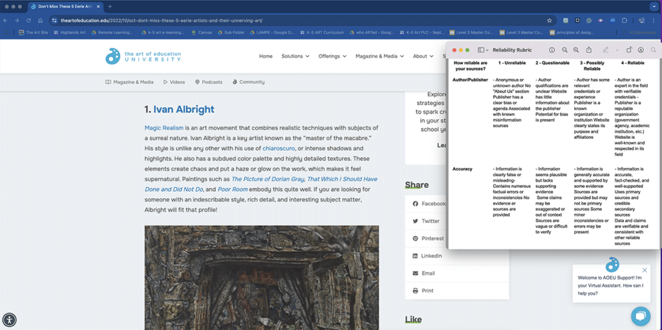
Task: Select the highlight pen tool in Preview
Action: (x=606, y=50)
